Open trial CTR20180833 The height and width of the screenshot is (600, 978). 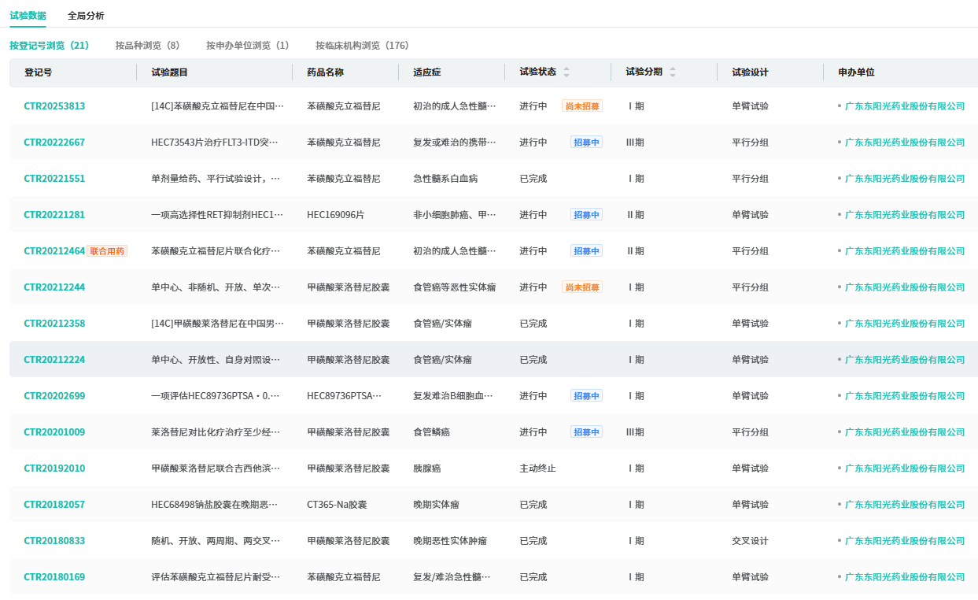tap(54, 541)
